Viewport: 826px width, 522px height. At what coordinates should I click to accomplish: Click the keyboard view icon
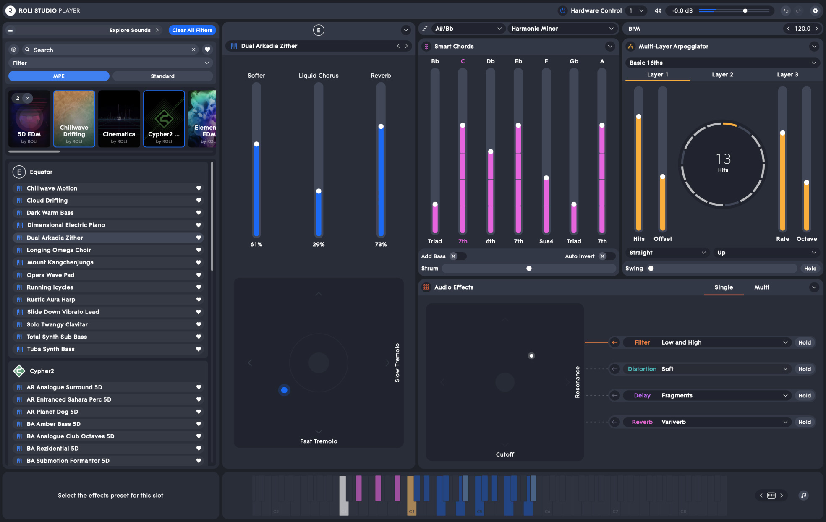tap(771, 496)
